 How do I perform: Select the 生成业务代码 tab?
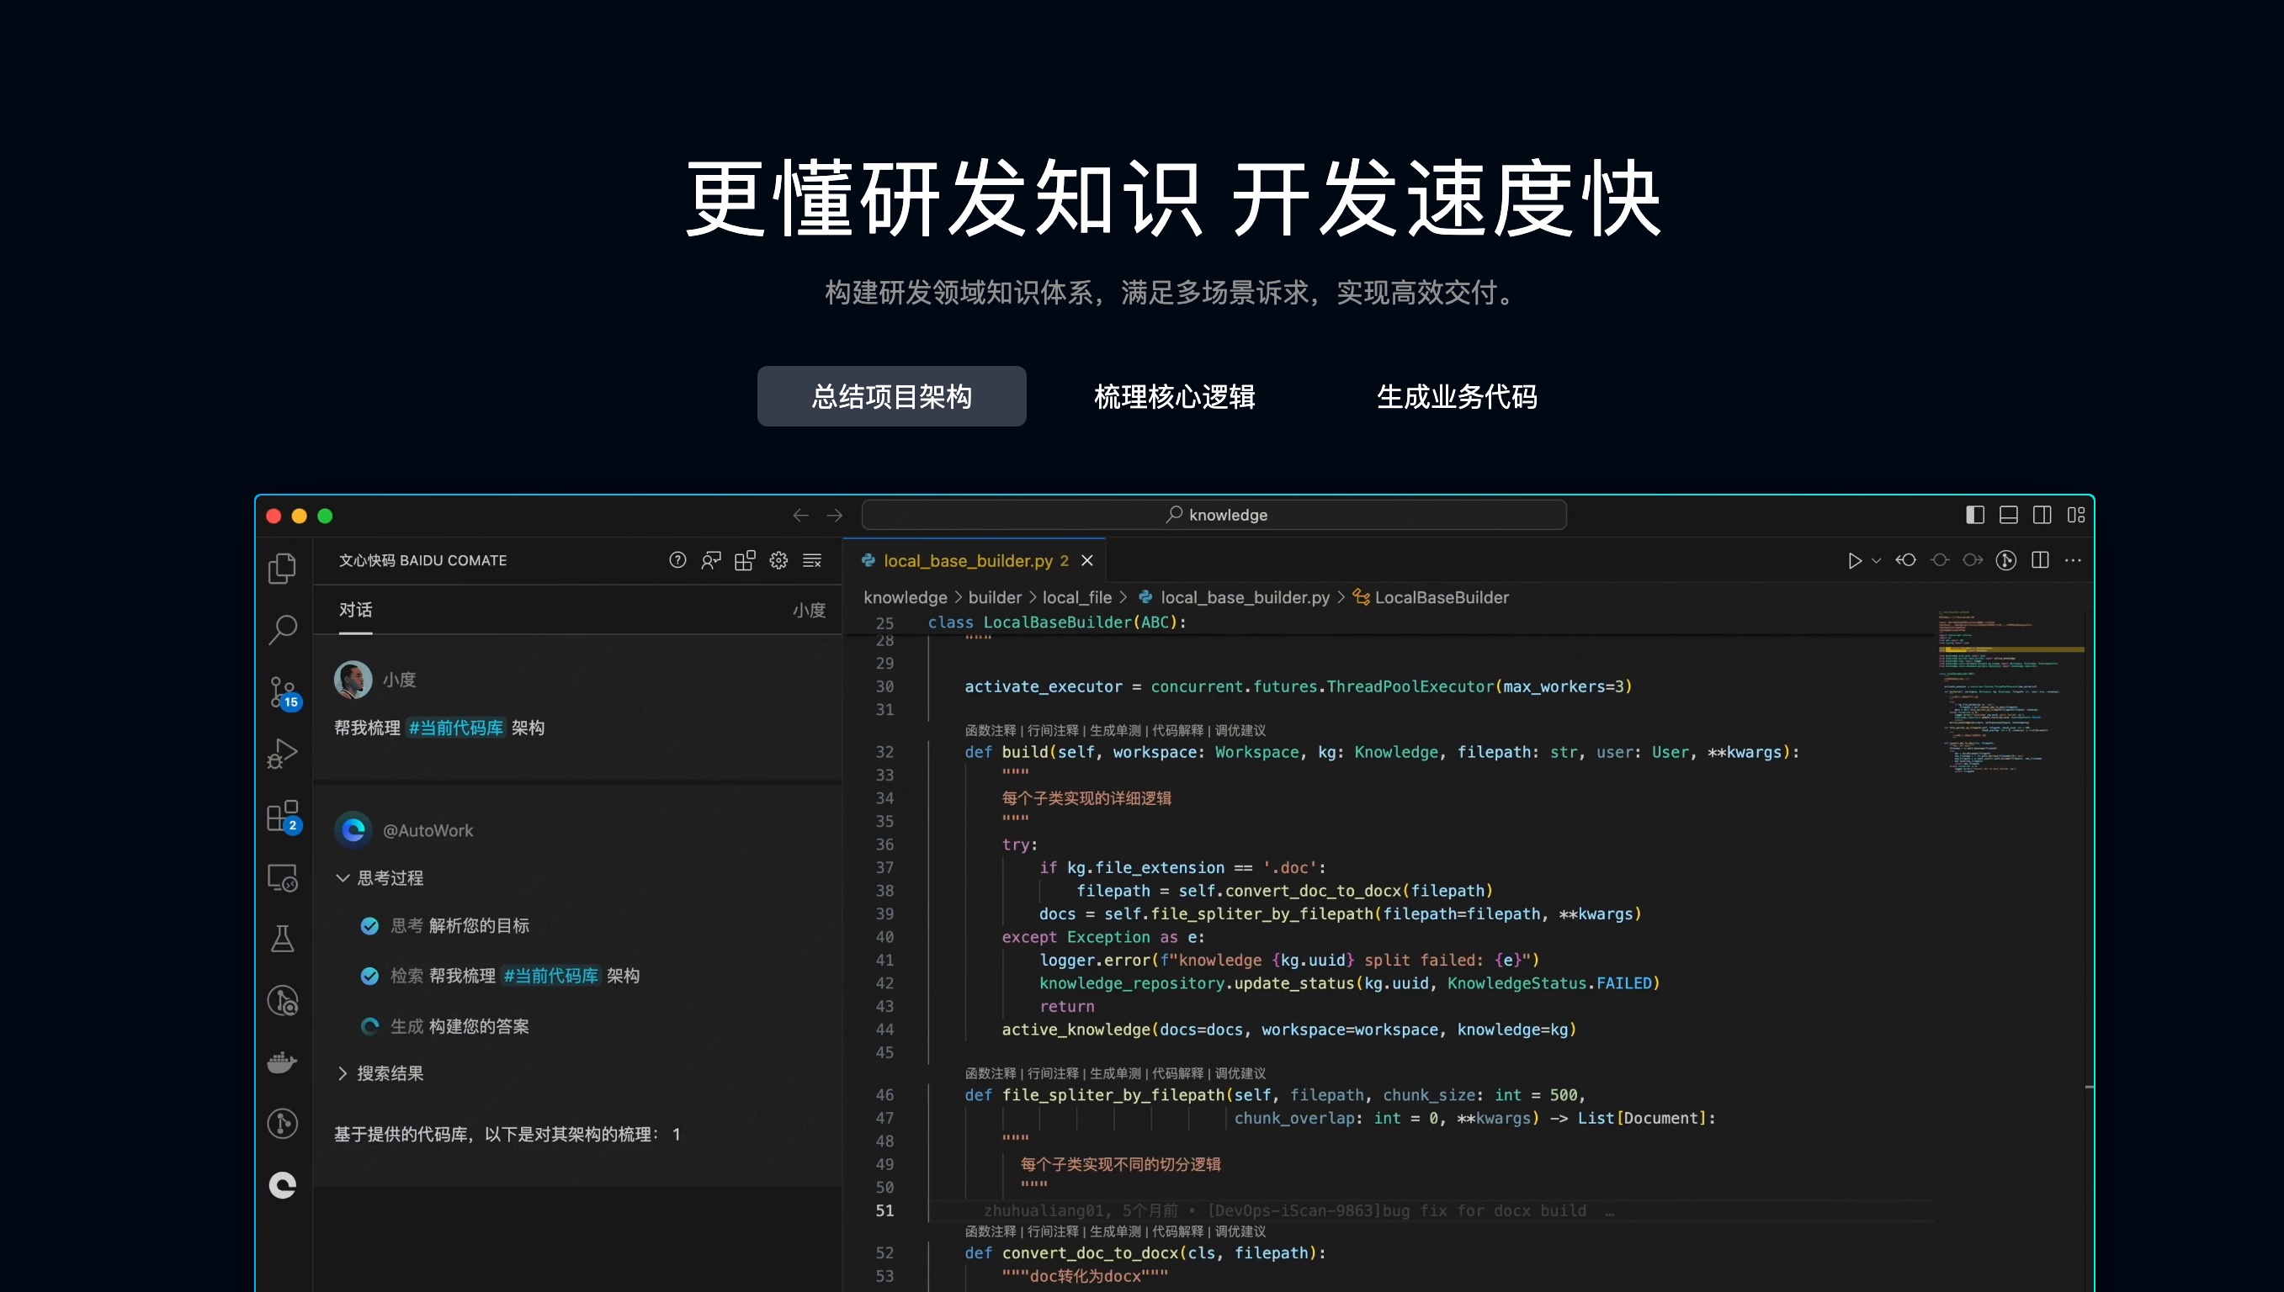pyautogui.click(x=1456, y=396)
